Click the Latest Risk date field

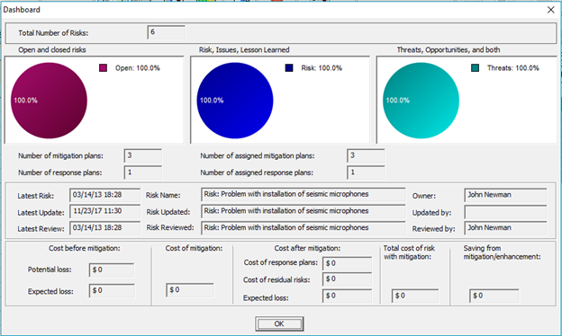point(105,195)
